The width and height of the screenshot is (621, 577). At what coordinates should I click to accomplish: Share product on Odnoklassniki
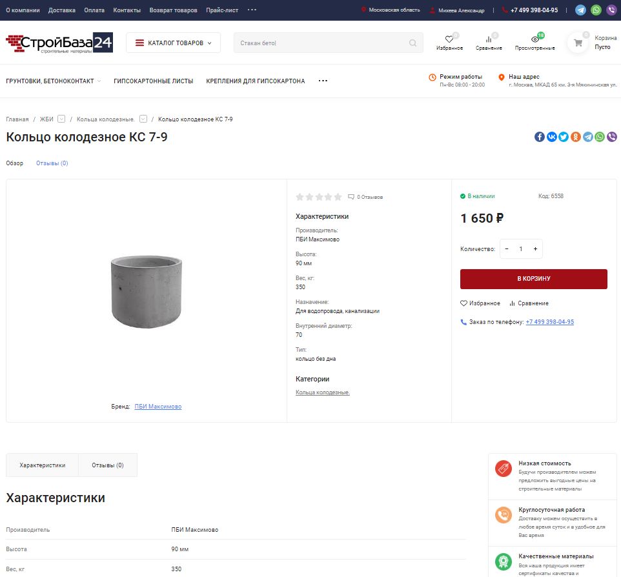576,137
